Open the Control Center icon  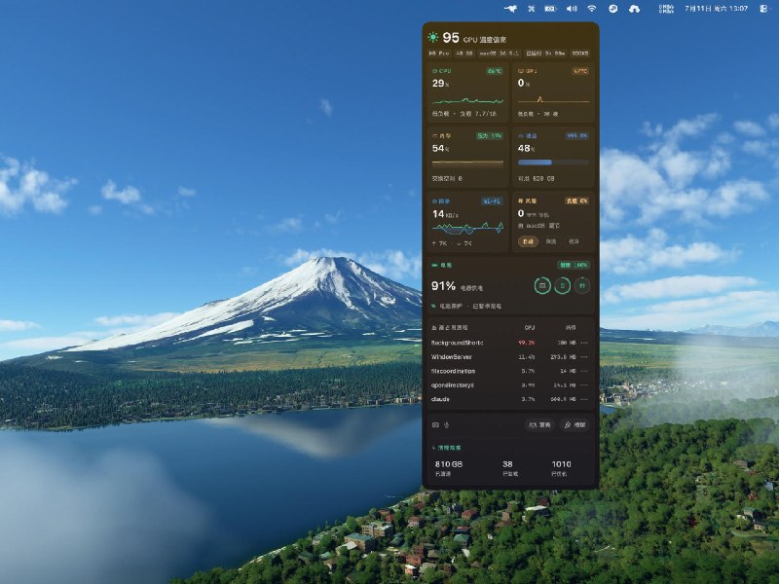pos(763,9)
